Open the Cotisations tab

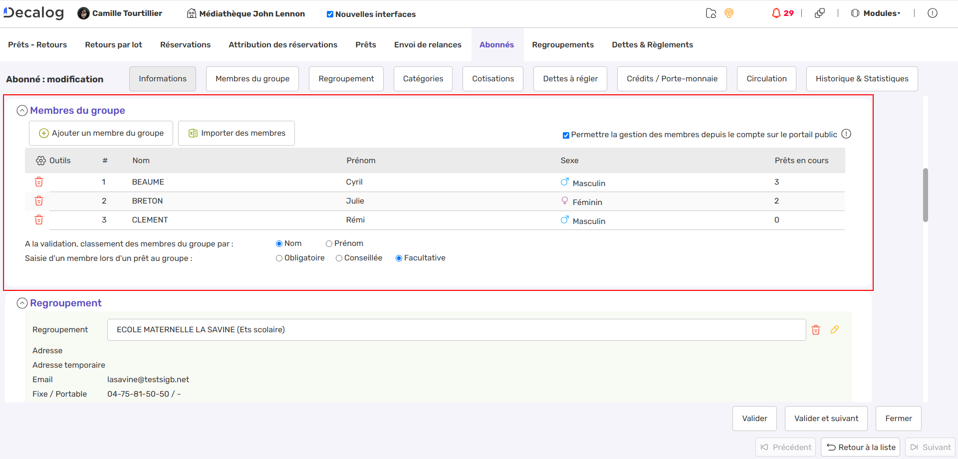[x=492, y=79]
